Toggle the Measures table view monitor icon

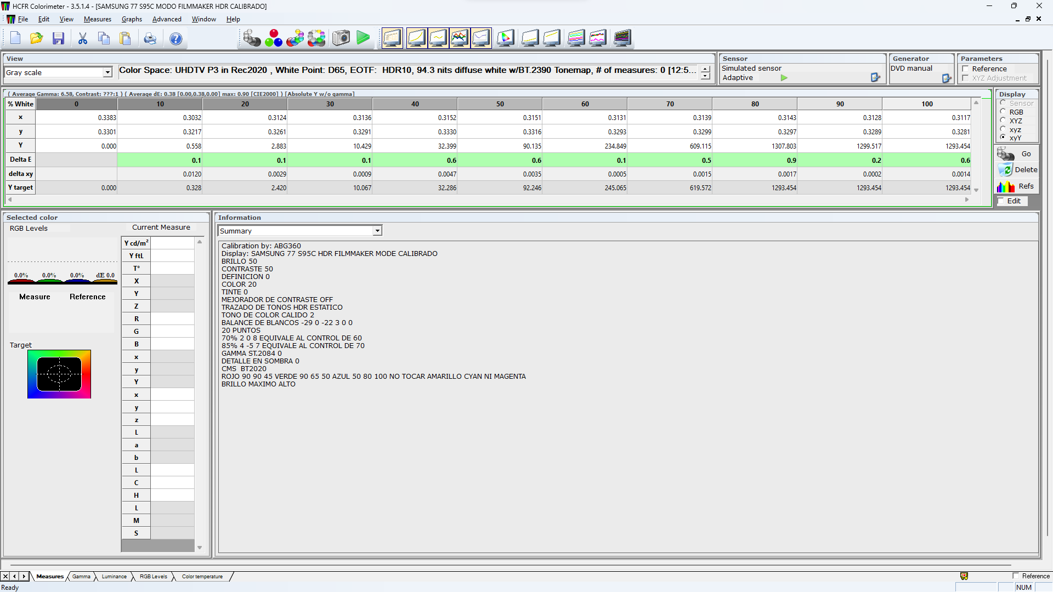tap(393, 38)
